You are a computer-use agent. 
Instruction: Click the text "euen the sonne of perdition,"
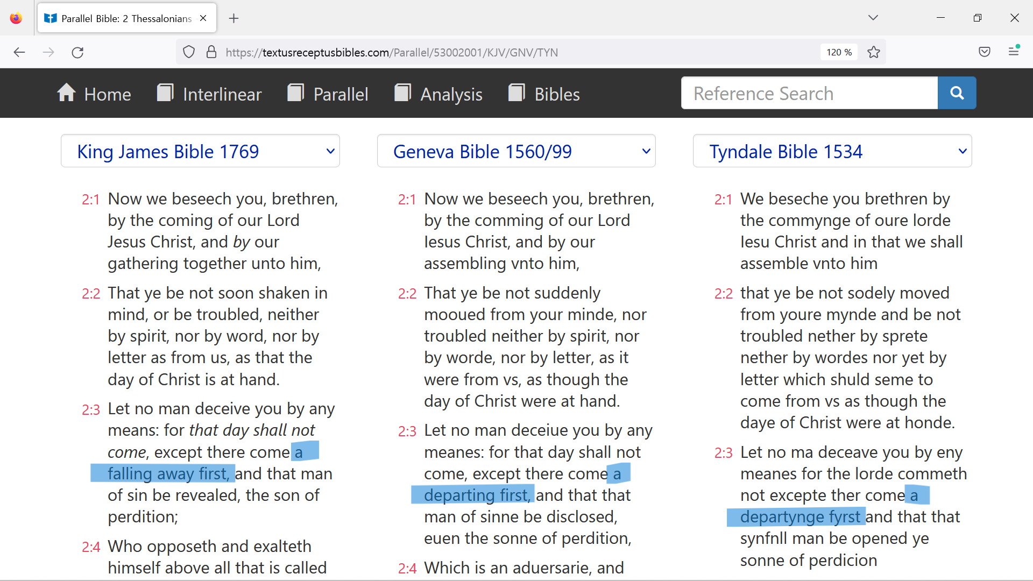(528, 538)
